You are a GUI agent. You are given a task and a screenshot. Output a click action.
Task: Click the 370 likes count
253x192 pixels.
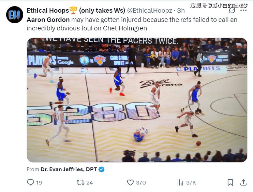(141, 183)
